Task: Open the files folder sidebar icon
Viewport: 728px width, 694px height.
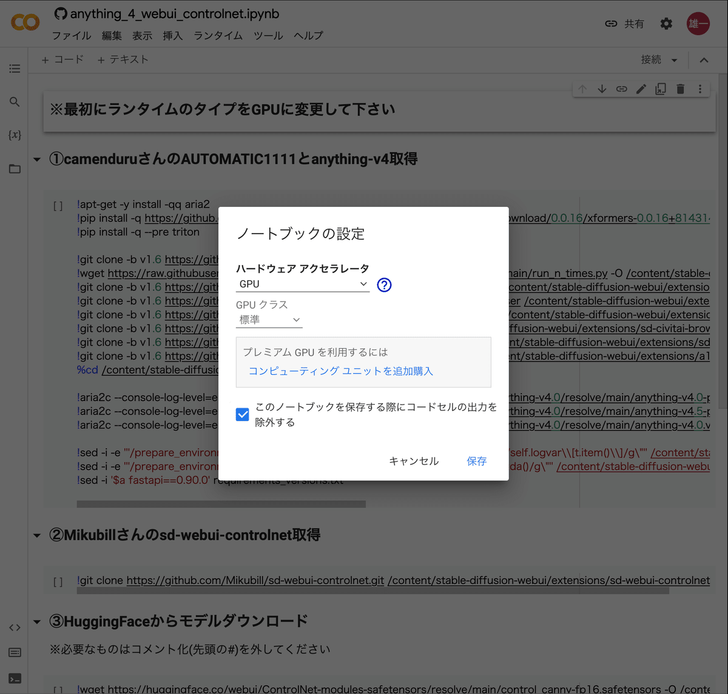Action: click(x=15, y=169)
